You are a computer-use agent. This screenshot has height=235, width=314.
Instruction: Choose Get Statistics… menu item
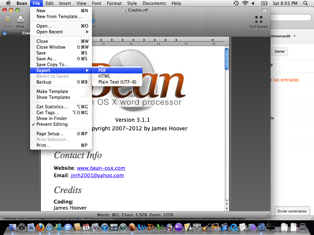pyautogui.click(x=61, y=107)
